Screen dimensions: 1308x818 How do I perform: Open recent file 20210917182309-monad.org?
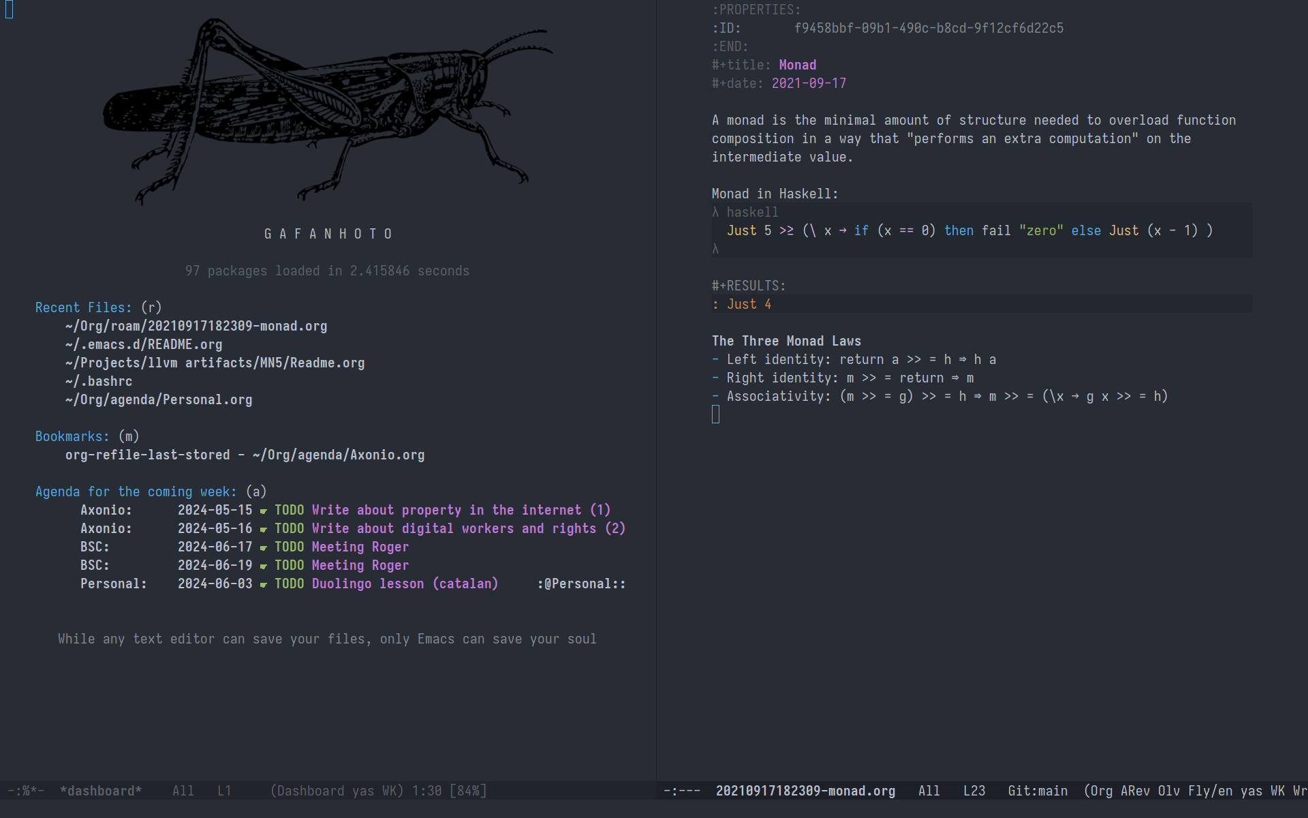pyautogui.click(x=196, y=327)
